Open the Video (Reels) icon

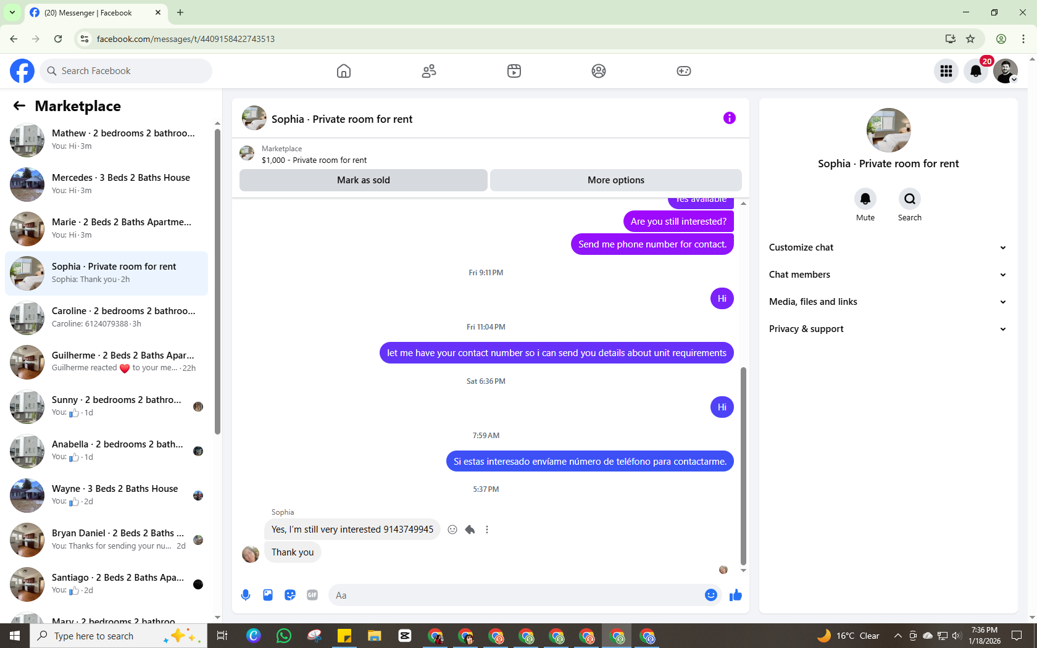[514, 71]
